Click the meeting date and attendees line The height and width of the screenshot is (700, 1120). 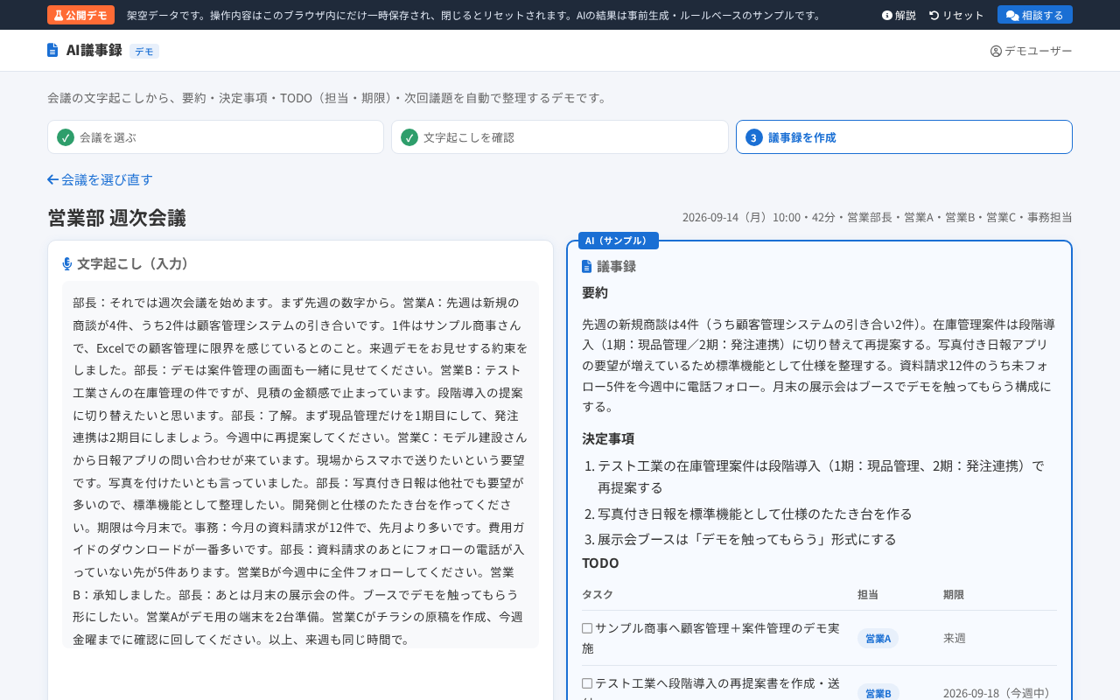tap(877, 217)
